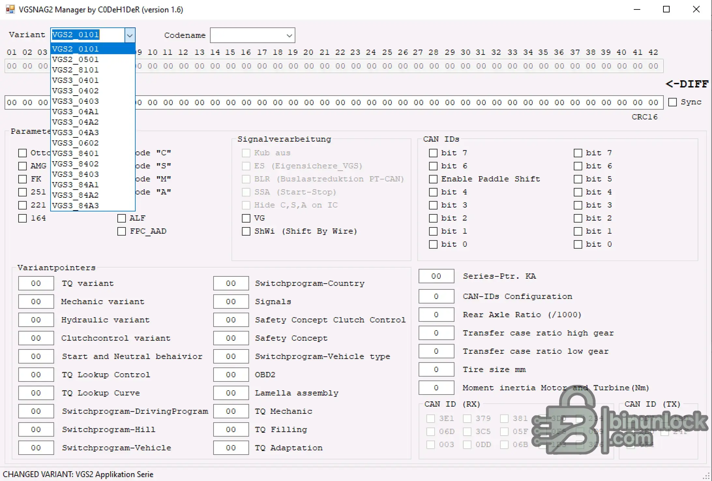Select VGS2_0501 variant from list
The width and height of the screenshot is (712, 481).
[93, 59]
